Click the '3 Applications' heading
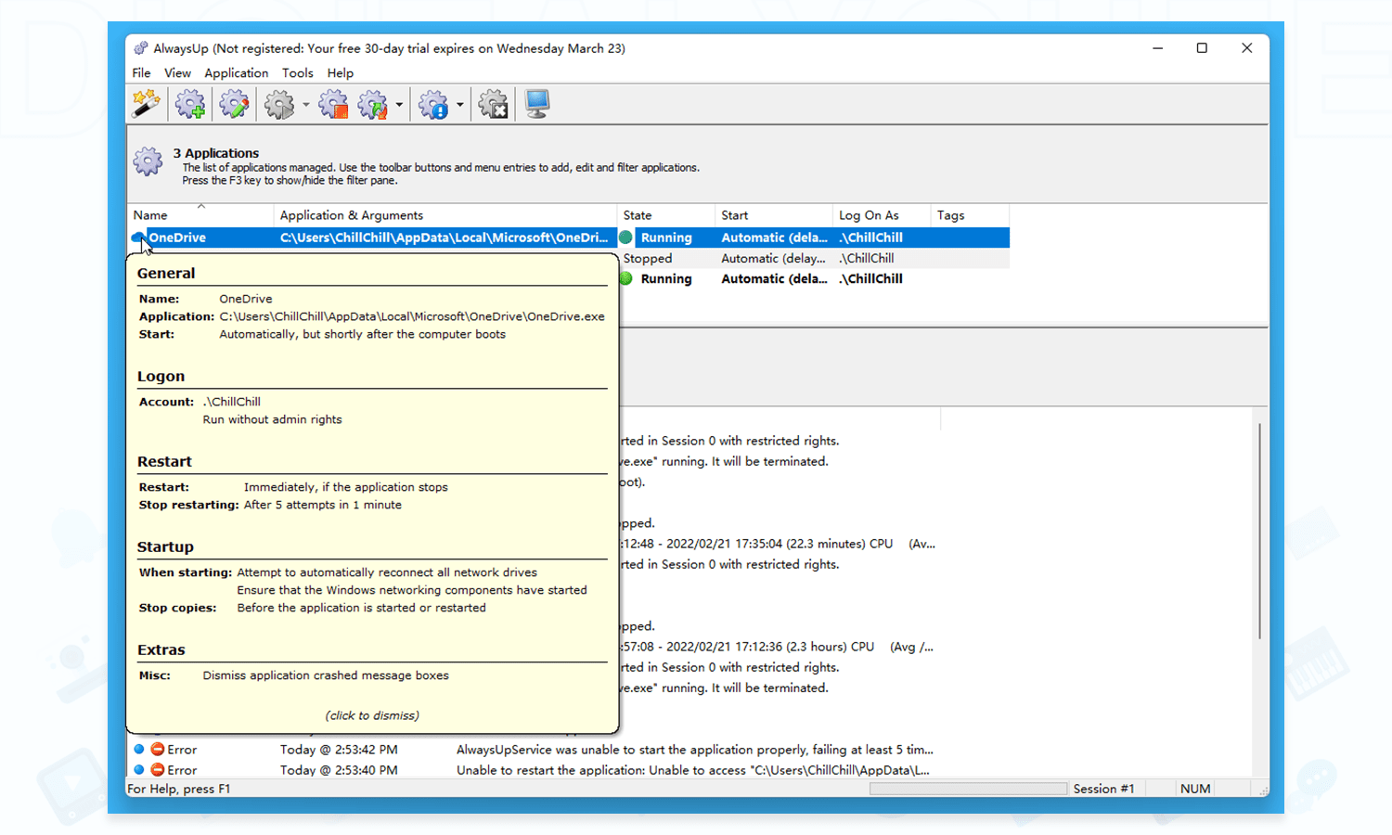 [216, 153]
